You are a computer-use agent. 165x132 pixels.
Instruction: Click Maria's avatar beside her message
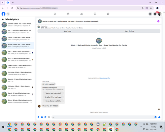click(x=39, y=106)
